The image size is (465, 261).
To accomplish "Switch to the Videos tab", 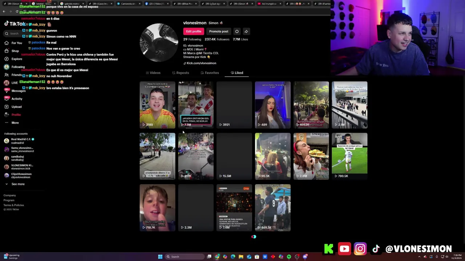I will pyautogui.click(x=153, y=73).
